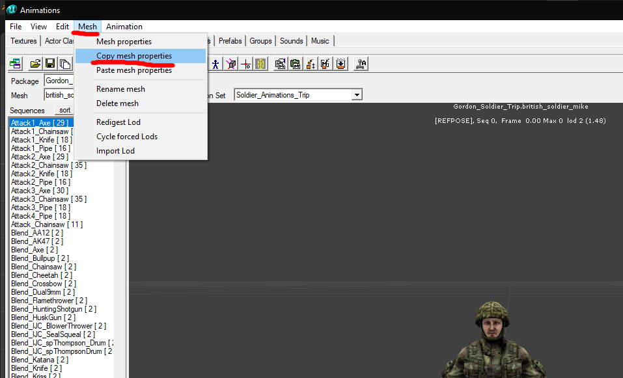Switch to the Prefabs tab
This screenshot has height=378, width=623.
point(230,41)
